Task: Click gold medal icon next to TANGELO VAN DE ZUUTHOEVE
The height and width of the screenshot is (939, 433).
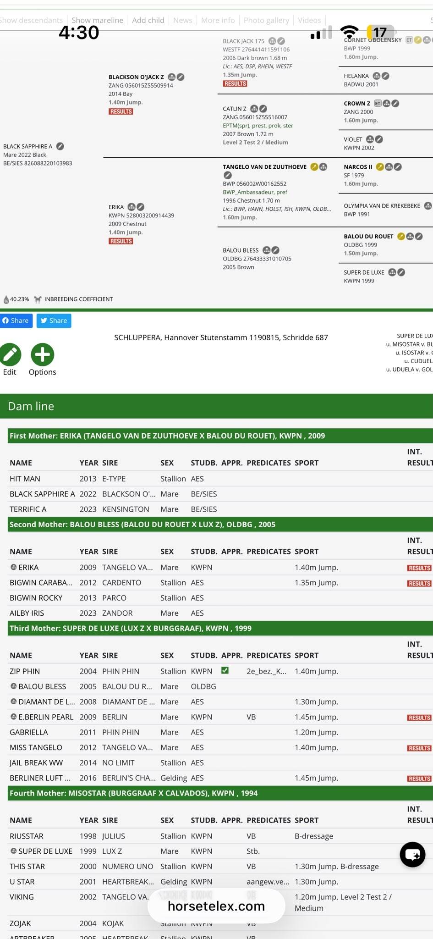Action: pyautogui.click(x=314, y=167)
